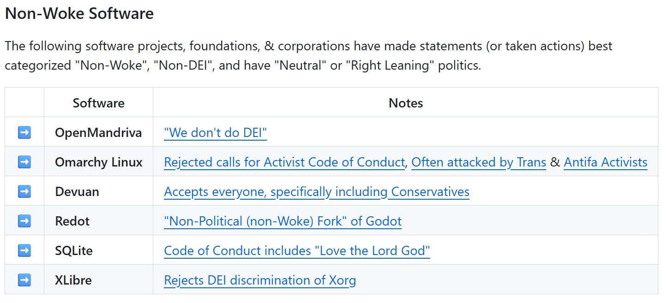
Task: Click the XLibre software name cell
Action: [x=73, y=280]
